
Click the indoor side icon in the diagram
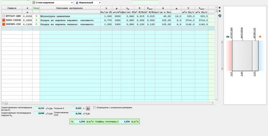(x=227, y=37)
